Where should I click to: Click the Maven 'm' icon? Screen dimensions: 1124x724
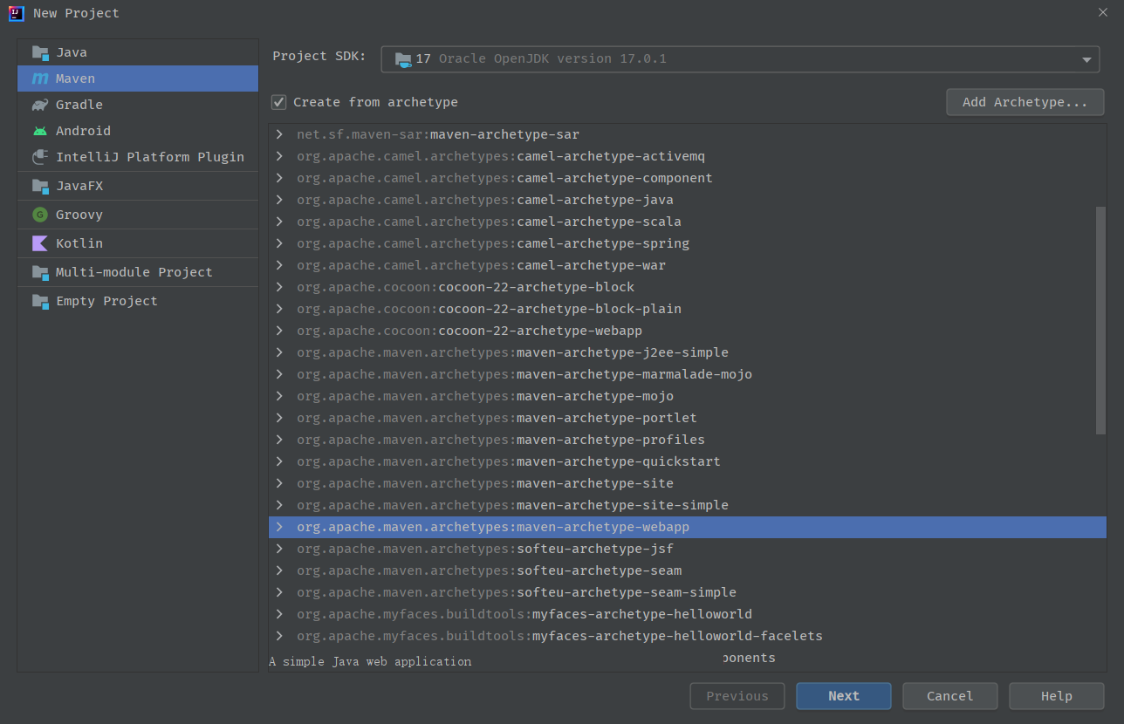40,79
